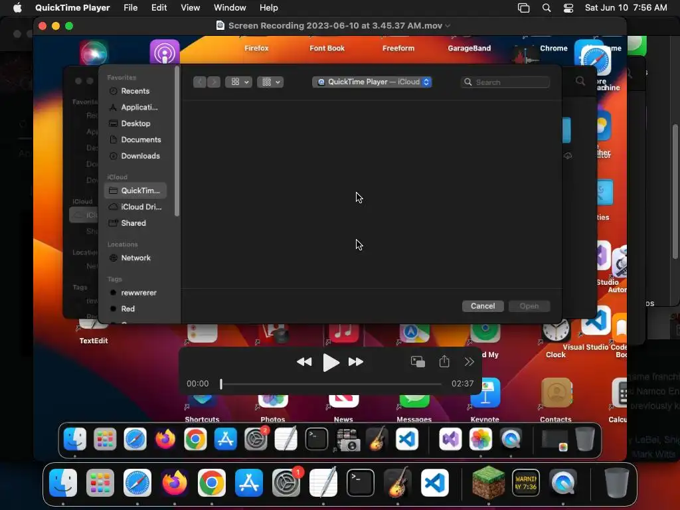This screenshot has height=510, width=680.
Task: Open the Edit menu
Action: [159, 8]
